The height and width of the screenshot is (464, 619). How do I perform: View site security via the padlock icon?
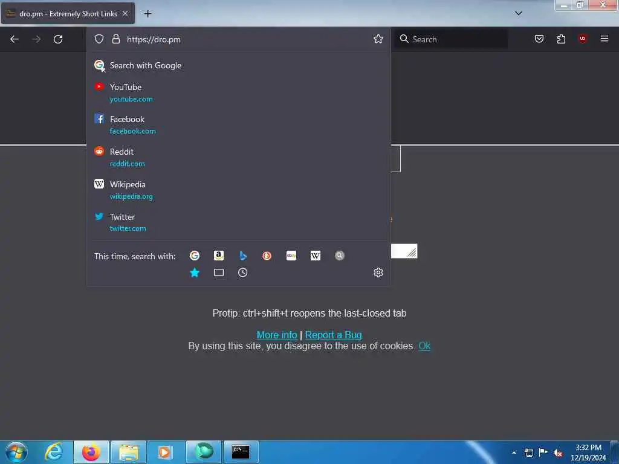115,39
